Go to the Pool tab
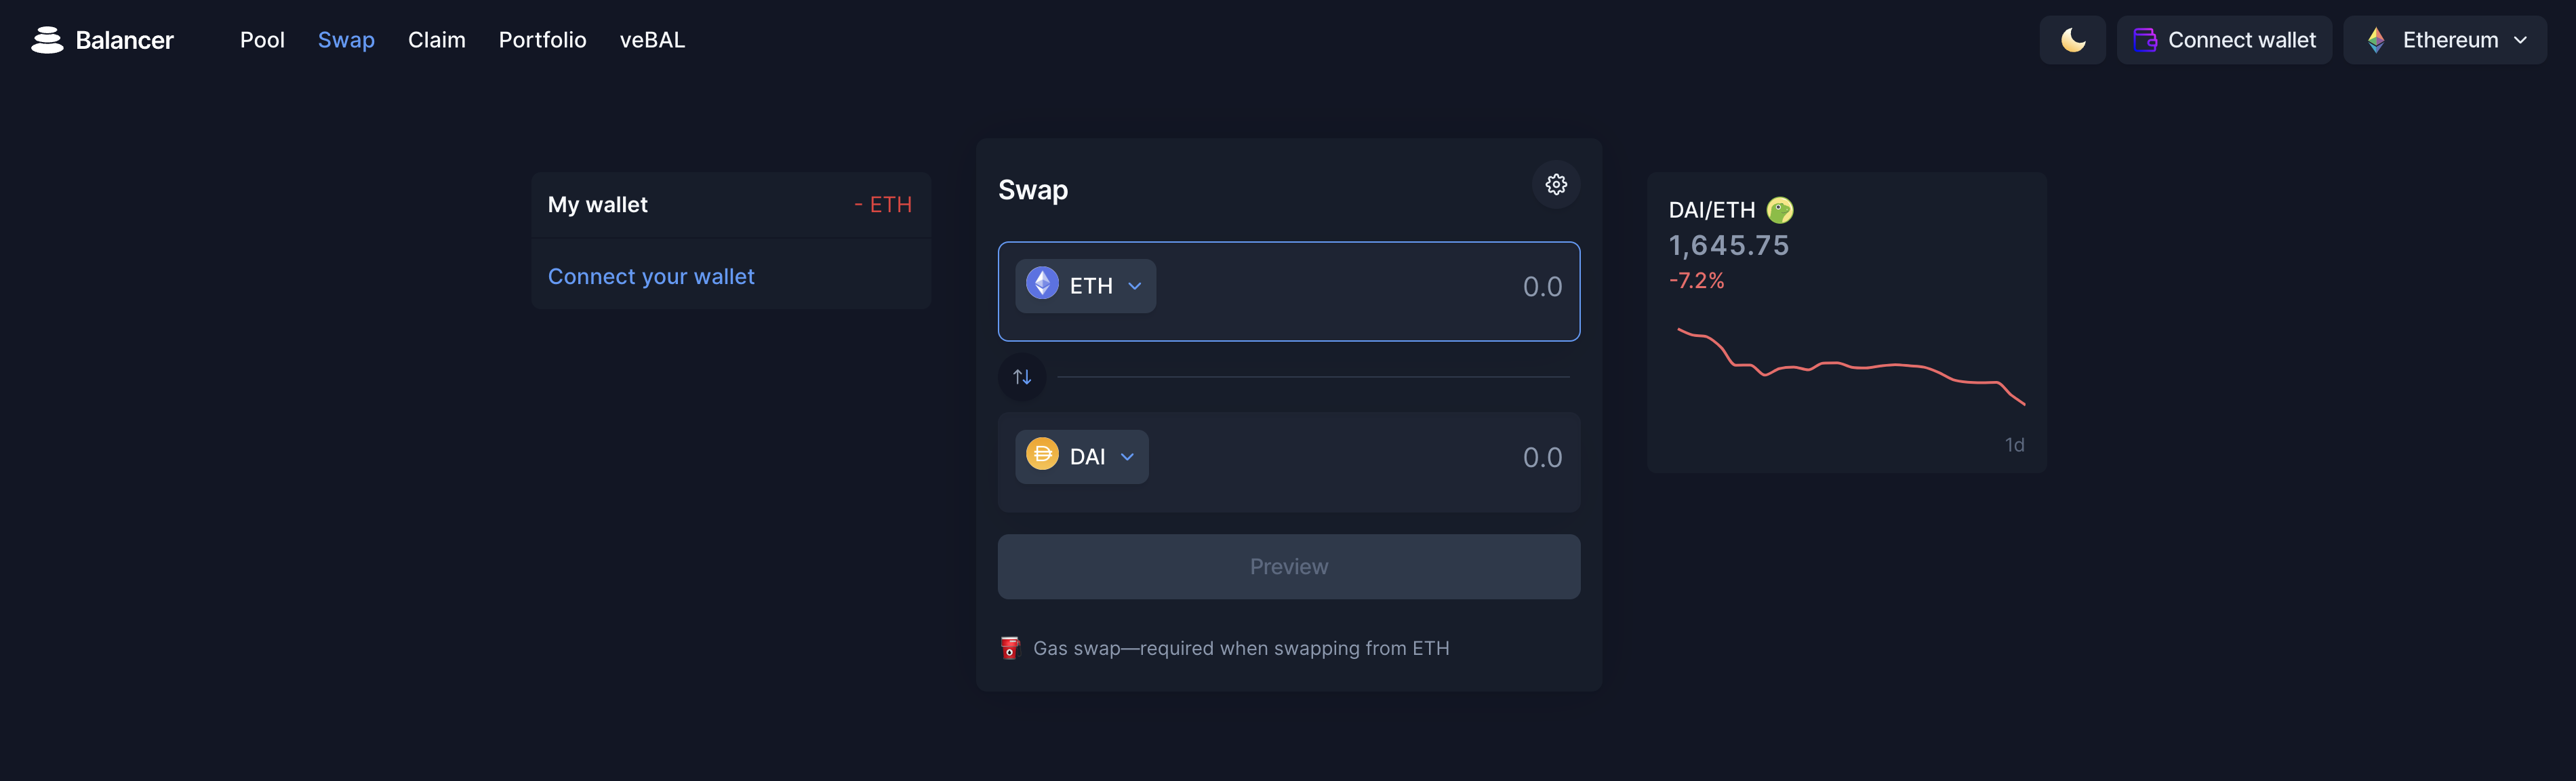Viewport: 2576px width, 781px height. coord(262,40)
